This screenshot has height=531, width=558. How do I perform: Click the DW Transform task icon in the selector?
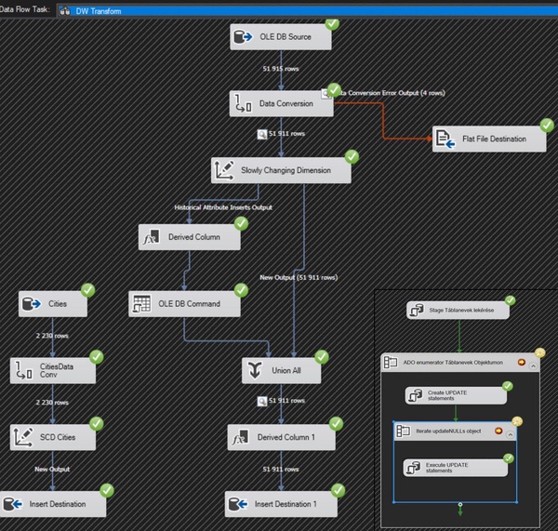pyautogui.click(x=65, y=11)
